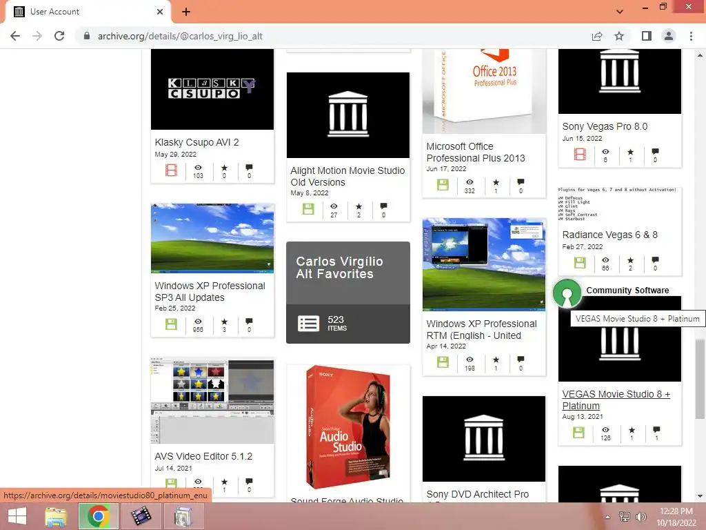Toggle the browser side panel
The width and height of the screenshot is (706, 530).
pos(646,36)
